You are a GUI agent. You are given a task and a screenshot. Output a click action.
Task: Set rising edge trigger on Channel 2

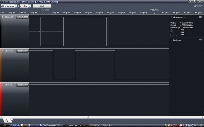(x=18, y=85)
